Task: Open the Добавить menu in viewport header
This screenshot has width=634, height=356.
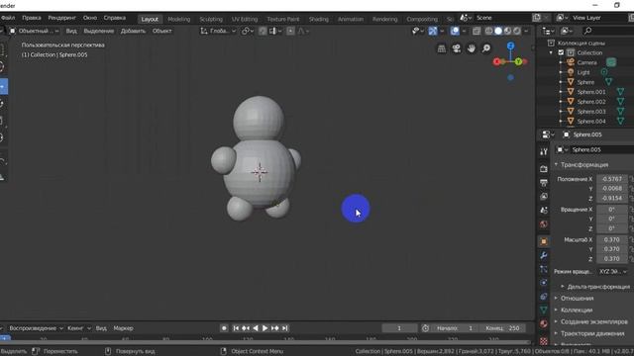Action: pyautogui.click(x=133, y=31)
